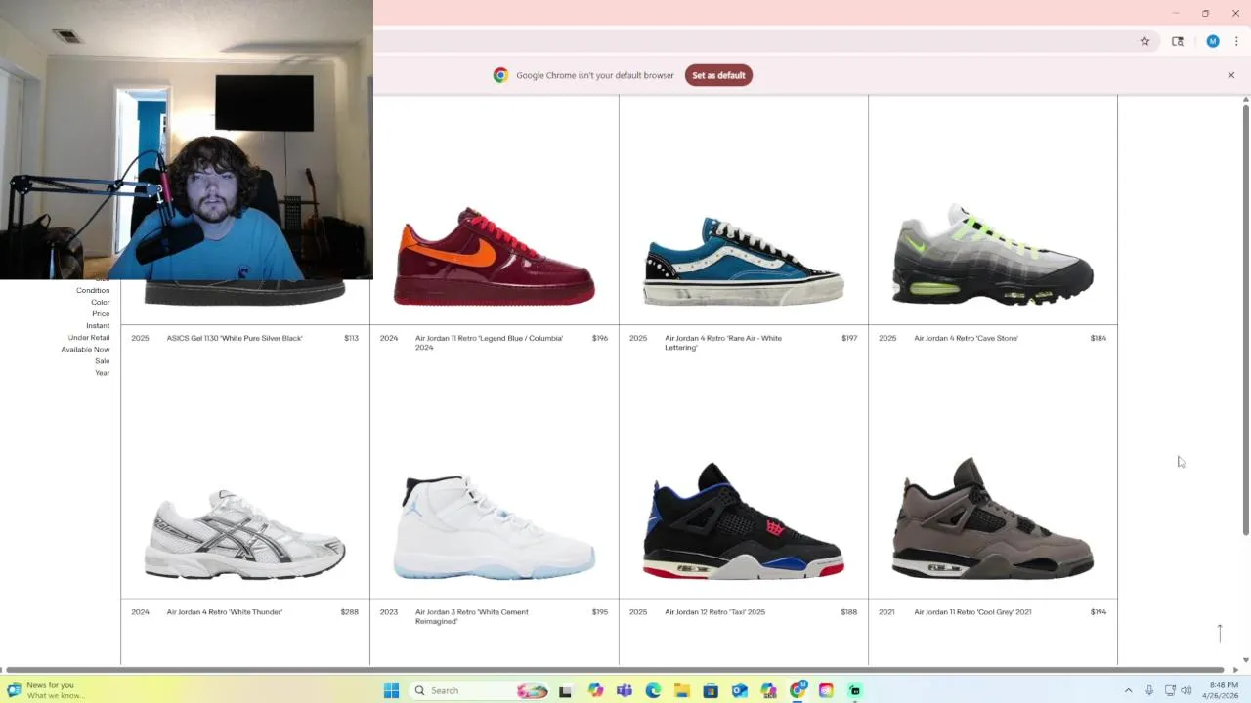1251x703 pixels.
Task: Open File Explorer from the taskbar
Action: (x=681, y=690)
